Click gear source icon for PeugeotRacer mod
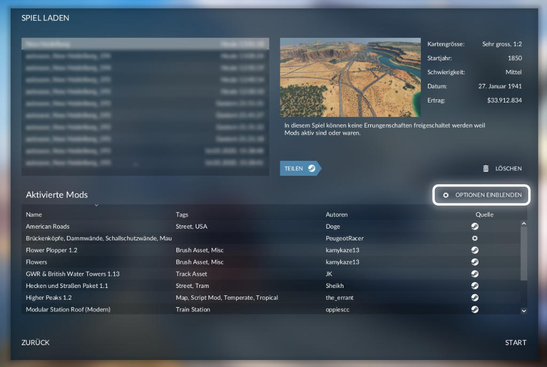This screenshot has height=367, width=547. pyautogui.click(x=474, y=238)
